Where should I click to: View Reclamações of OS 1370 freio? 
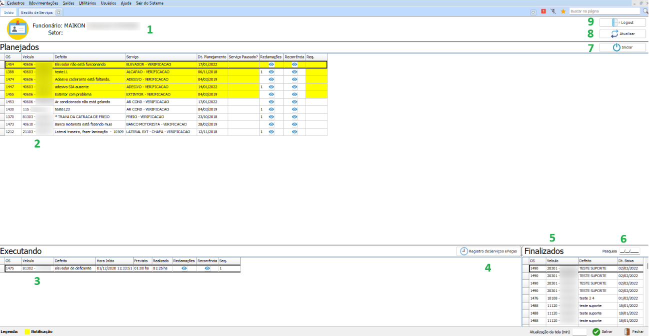coord(271,117)
